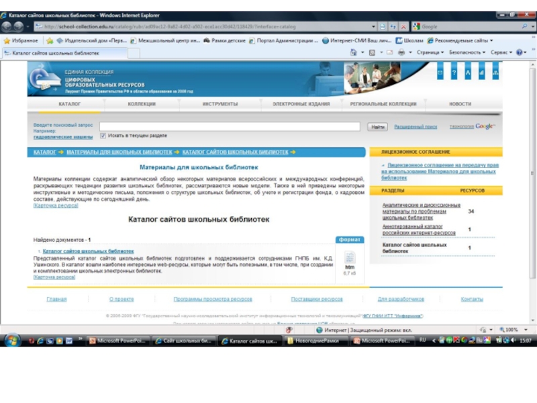Click the htm format file icon
The width and height of the screenshot is (537, 403).
coord(350,257)
